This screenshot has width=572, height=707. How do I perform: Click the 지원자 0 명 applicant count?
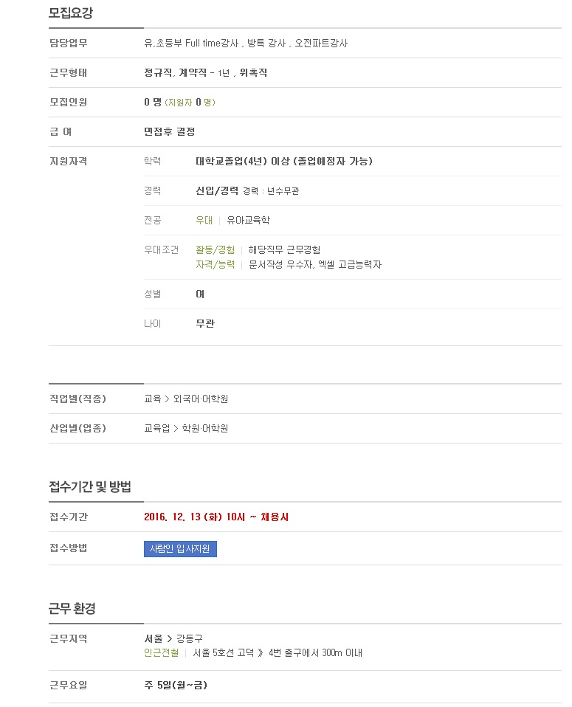[190, 103]
